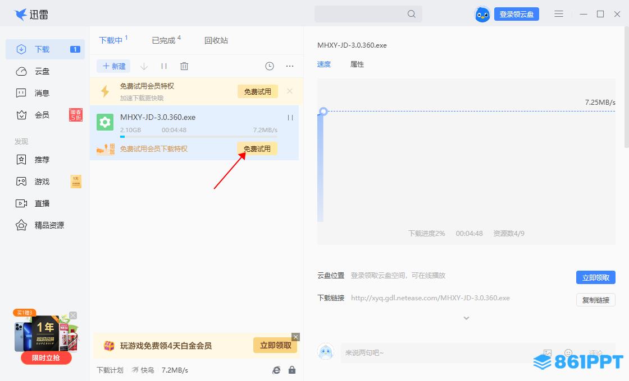Click the 1年超级会员 ad image
This screenshot has width=629, height=381.
pyautogui.click(x=45, y=333)
